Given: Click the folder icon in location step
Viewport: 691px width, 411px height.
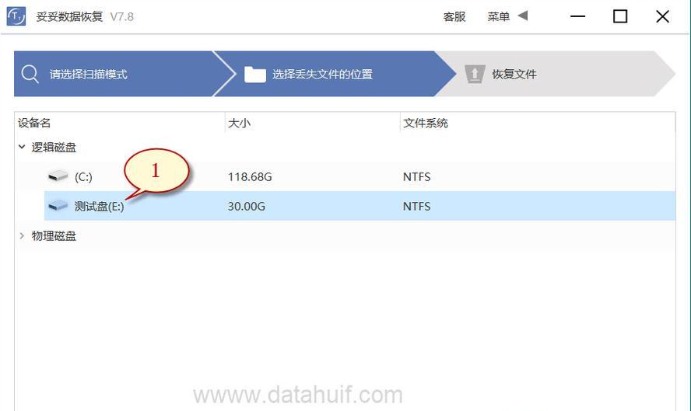Looking at the screenshot, I should [255, 75].
